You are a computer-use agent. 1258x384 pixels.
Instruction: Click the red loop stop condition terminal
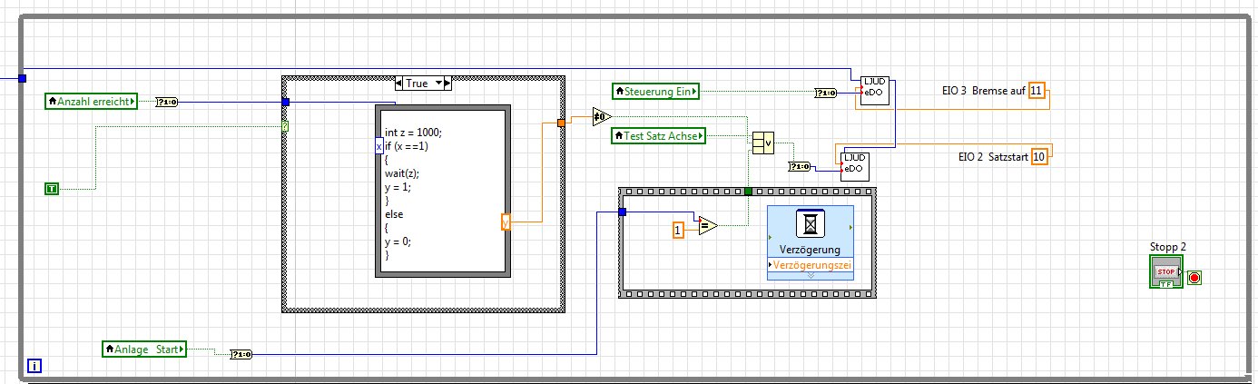pyautogui.click(x=1194, y=277)
